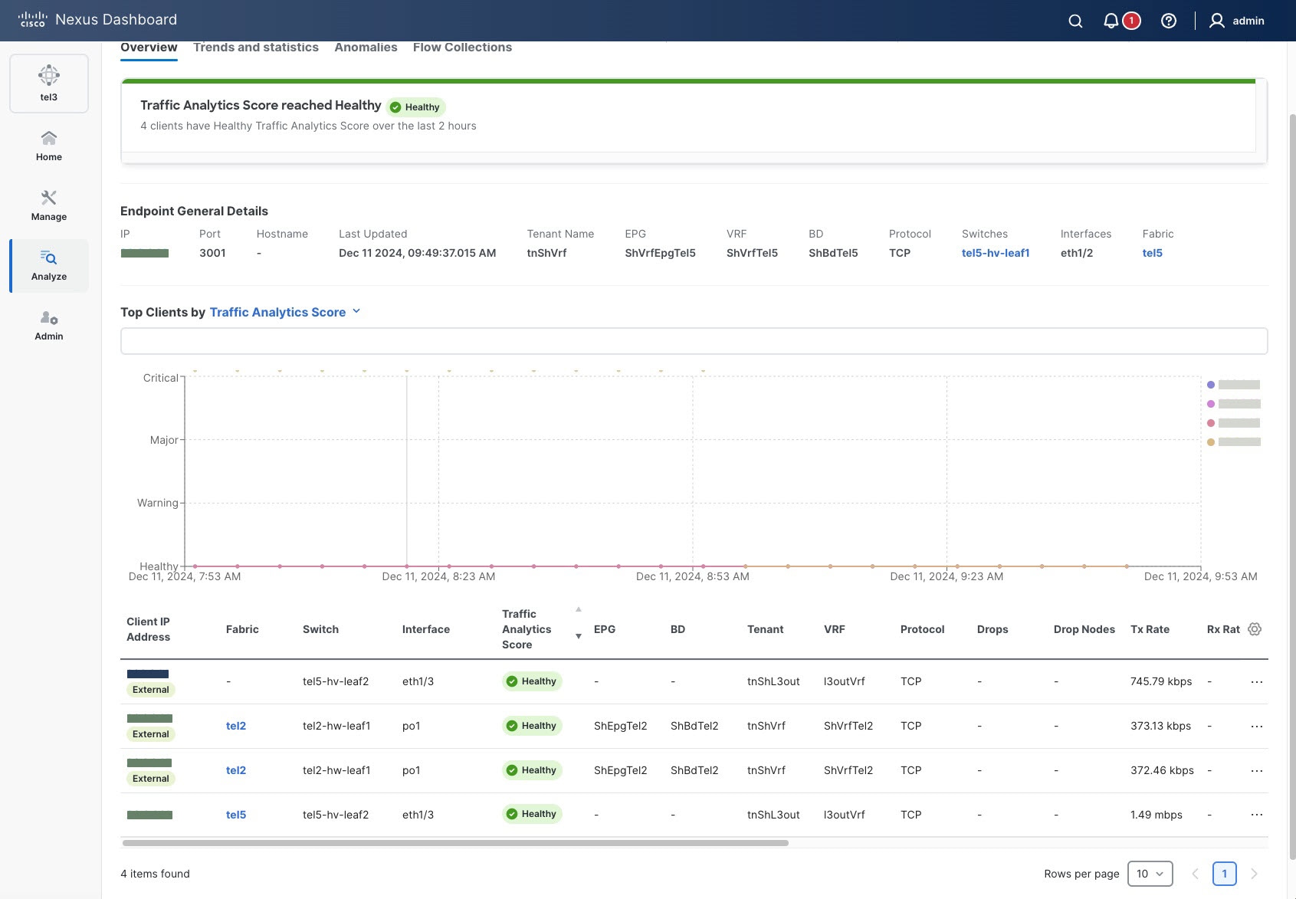Click the Client IP Address column header
This screenshot has height=899, width=1296.
(x=149, y=629)
